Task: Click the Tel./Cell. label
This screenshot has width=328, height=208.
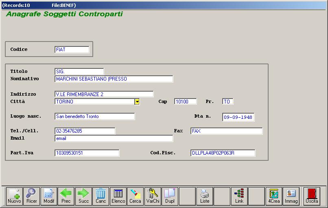Action: (x=24, y=131)
